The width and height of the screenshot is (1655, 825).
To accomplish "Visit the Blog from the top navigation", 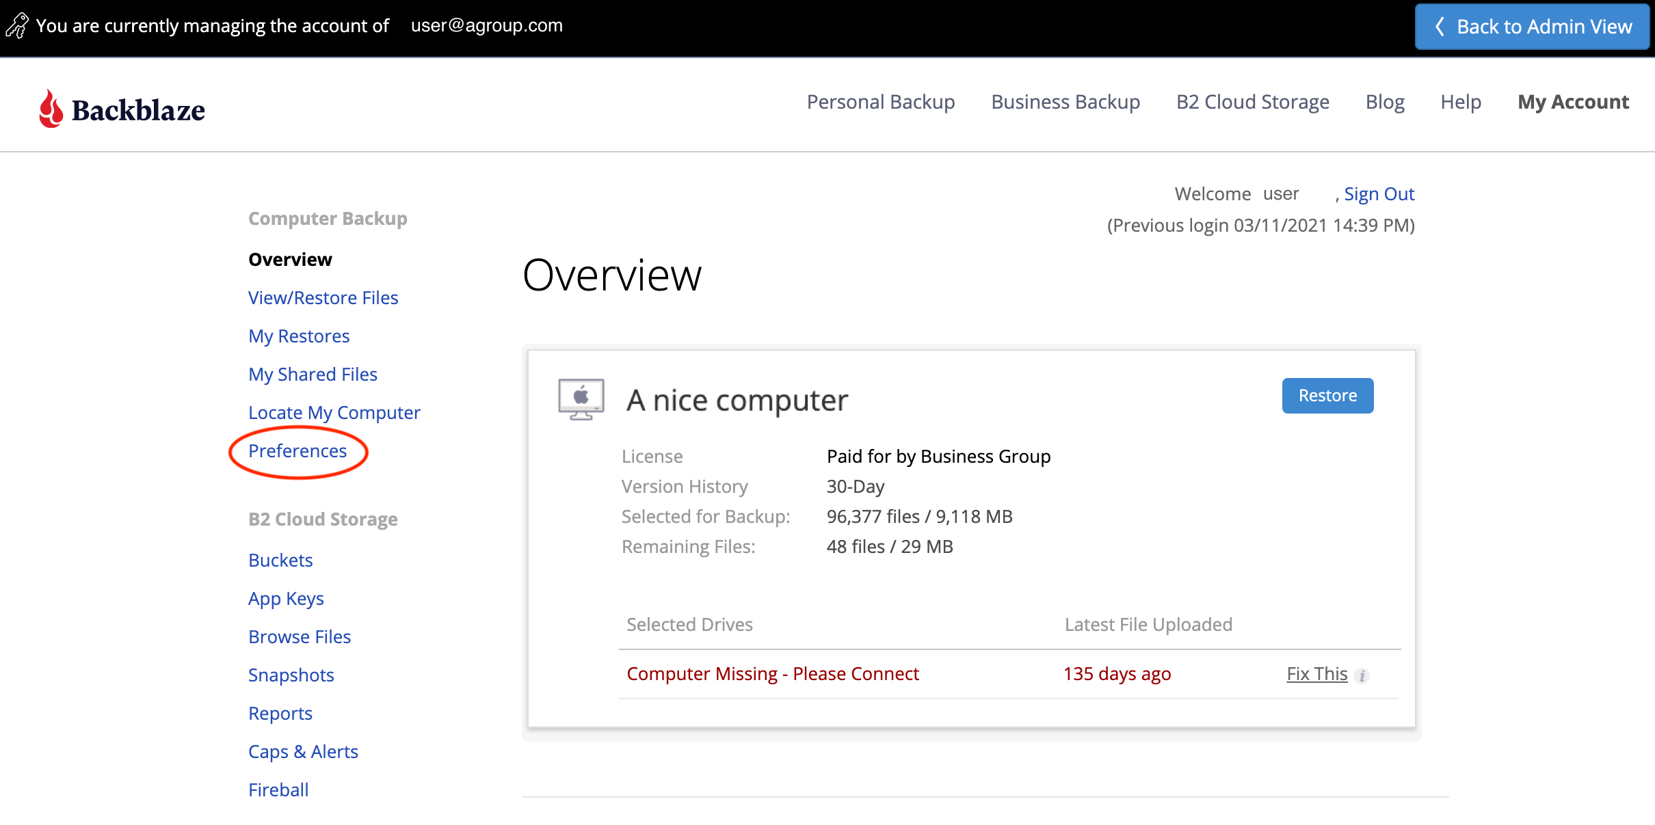I will [1385, 102].
